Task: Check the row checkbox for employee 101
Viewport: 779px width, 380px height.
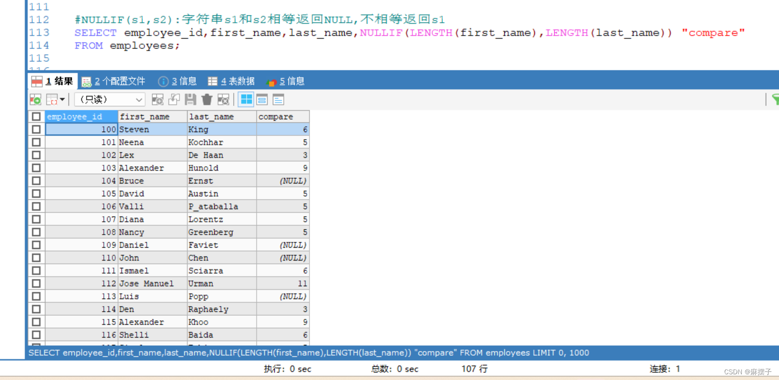Action: coord(36,142)
